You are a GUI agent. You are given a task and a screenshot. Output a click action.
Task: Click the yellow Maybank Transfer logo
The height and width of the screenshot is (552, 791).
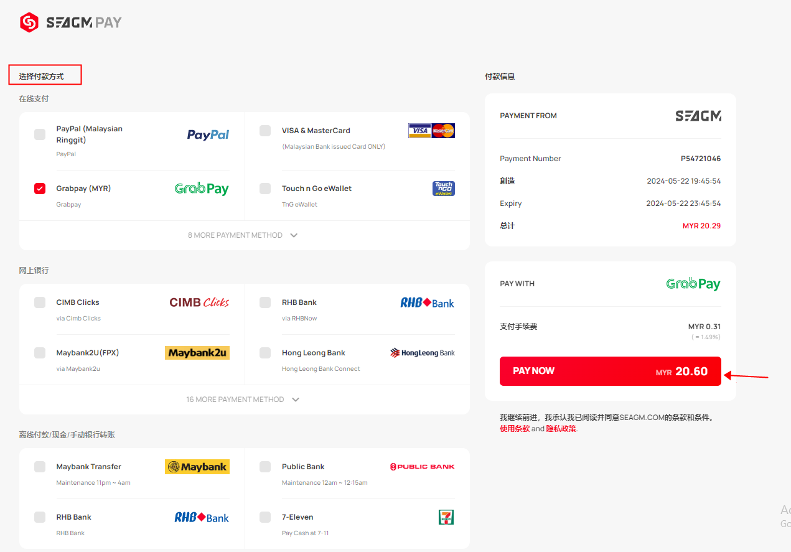(197, 467)
